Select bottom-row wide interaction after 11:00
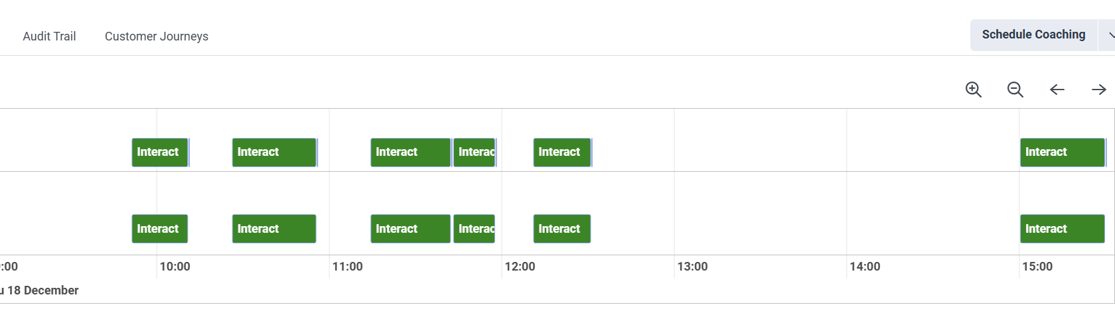 coord(410,229)
